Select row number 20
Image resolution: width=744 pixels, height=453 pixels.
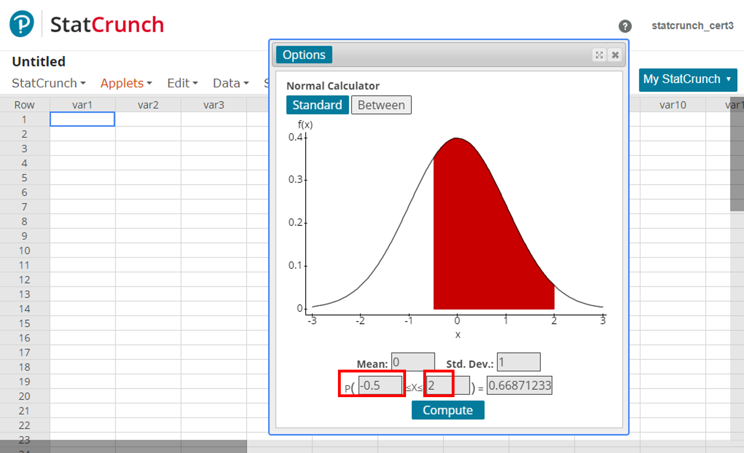(24, 396)
